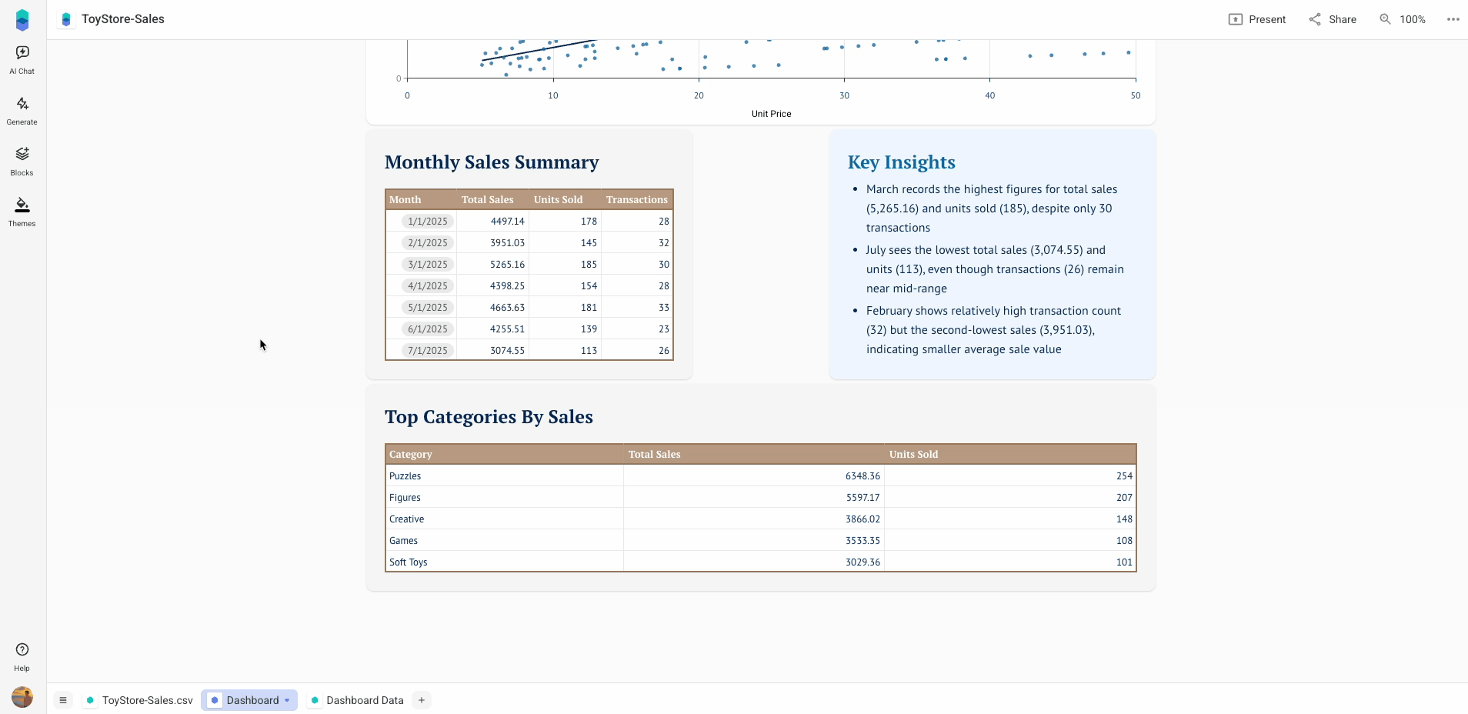The image size is (1468, 714).
Task: Click the user profile avatar
Action: tap(22, 697)
